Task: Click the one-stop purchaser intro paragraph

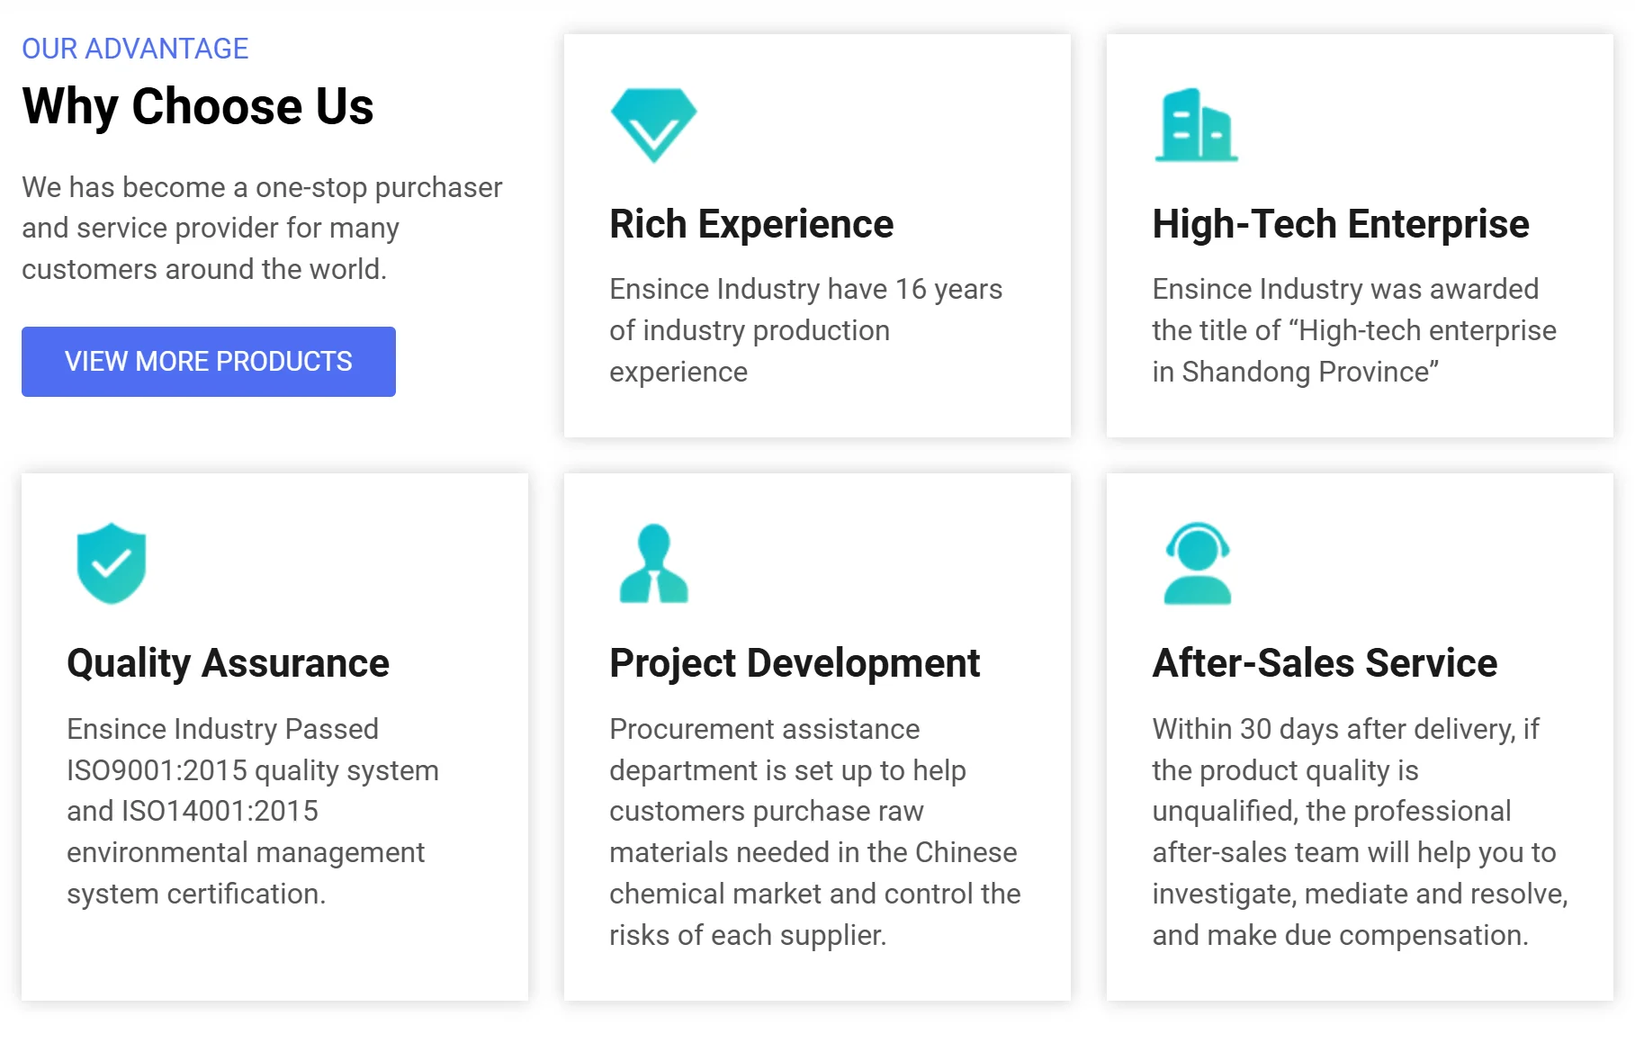Action: coord(262,228)
